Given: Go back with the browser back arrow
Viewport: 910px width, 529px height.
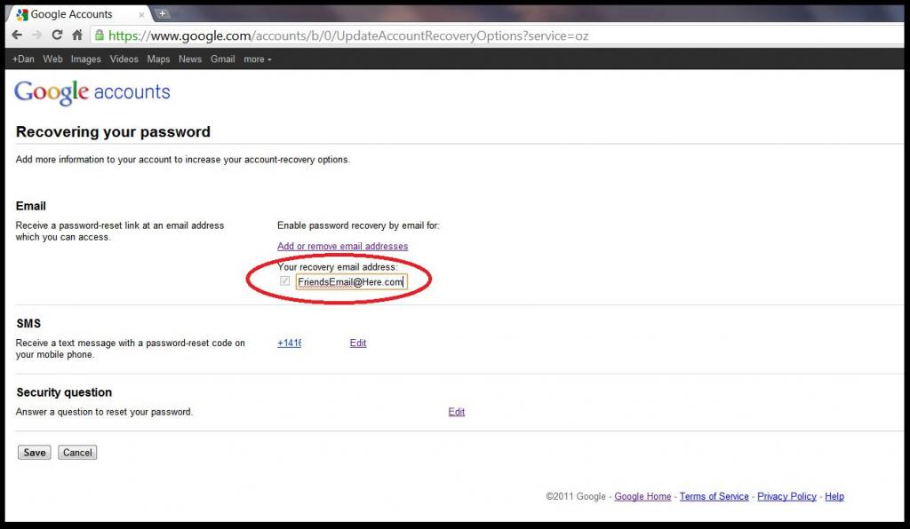Looking at the screenshot, I should click(x=17, y=35).
